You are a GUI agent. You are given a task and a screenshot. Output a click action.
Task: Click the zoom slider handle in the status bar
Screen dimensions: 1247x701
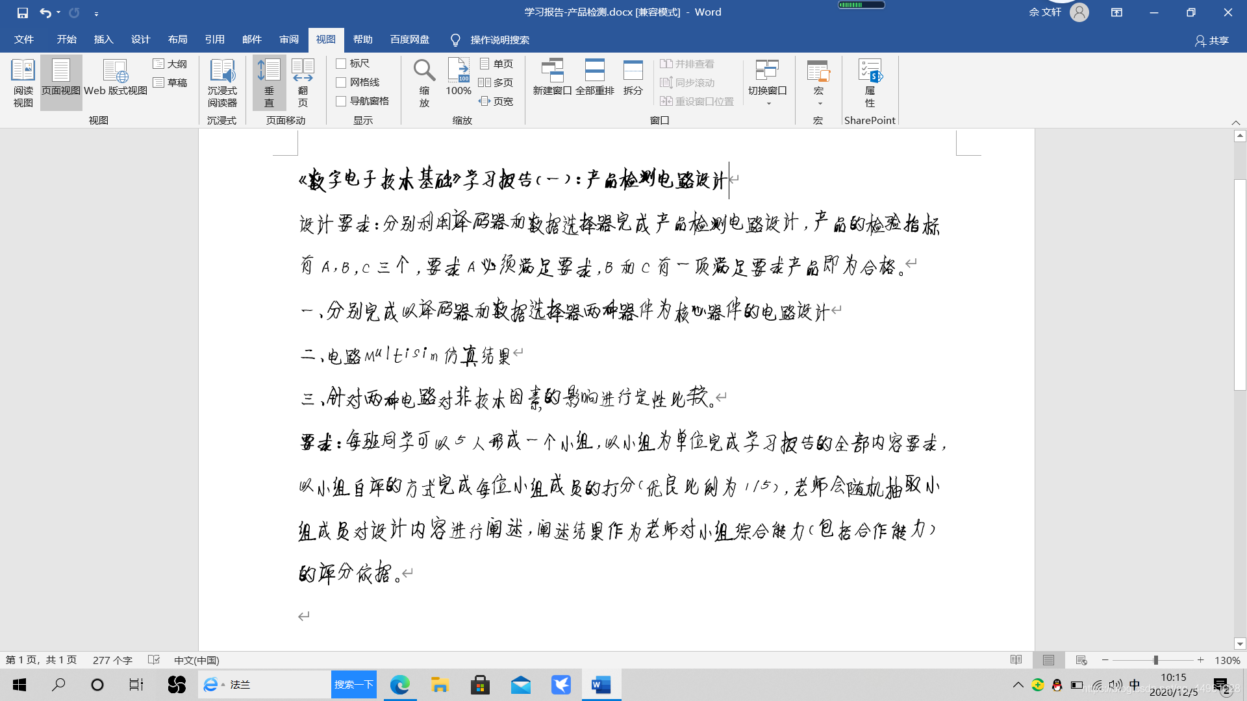pyautogui.click(x=1155, y=660)
